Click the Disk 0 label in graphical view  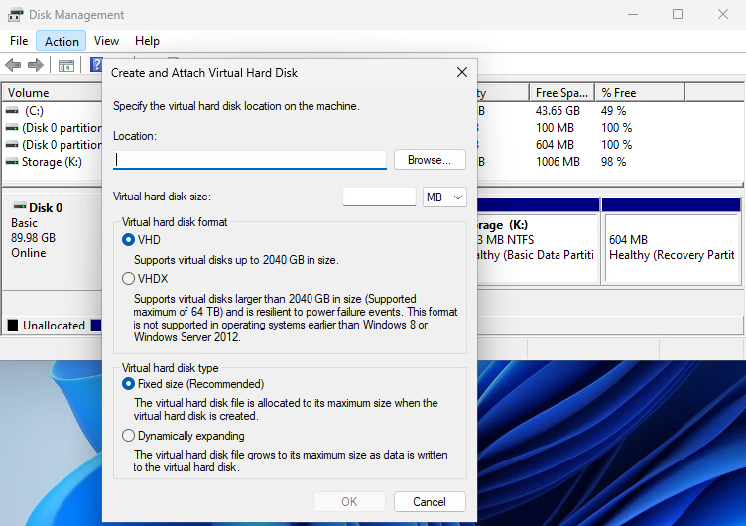46,208
